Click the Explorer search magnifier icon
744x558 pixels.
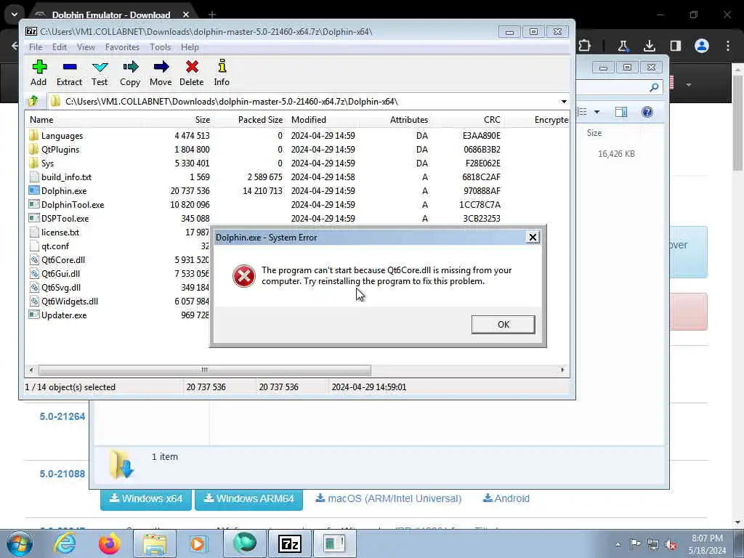click(655, 87)
